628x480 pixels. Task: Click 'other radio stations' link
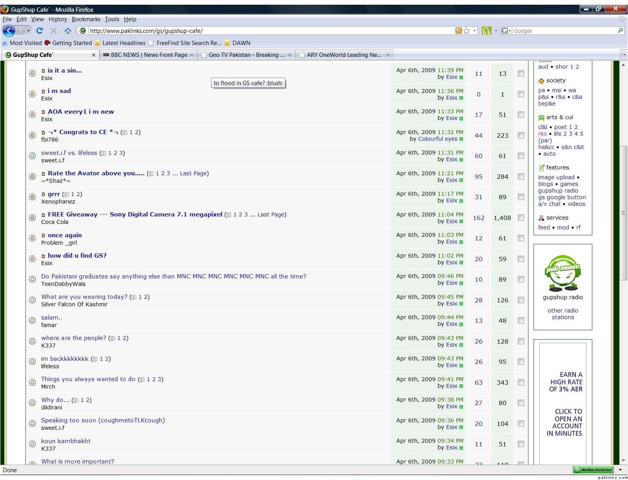pos(563,314)
